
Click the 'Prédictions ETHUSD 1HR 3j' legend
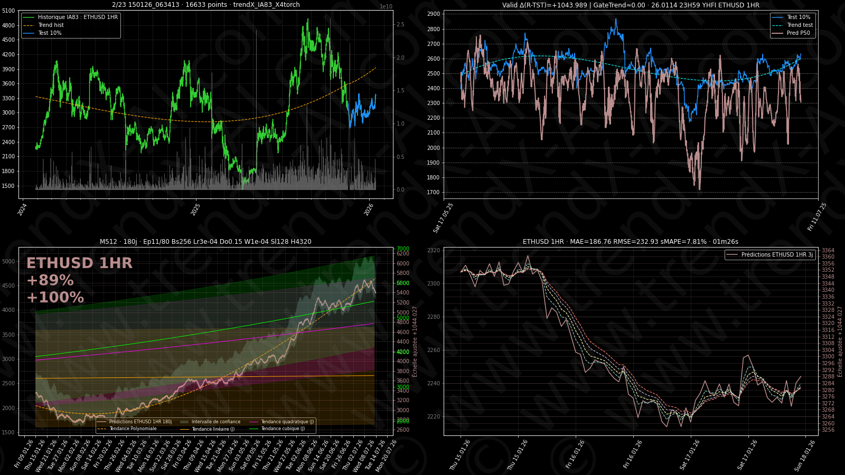pos(776,255)
